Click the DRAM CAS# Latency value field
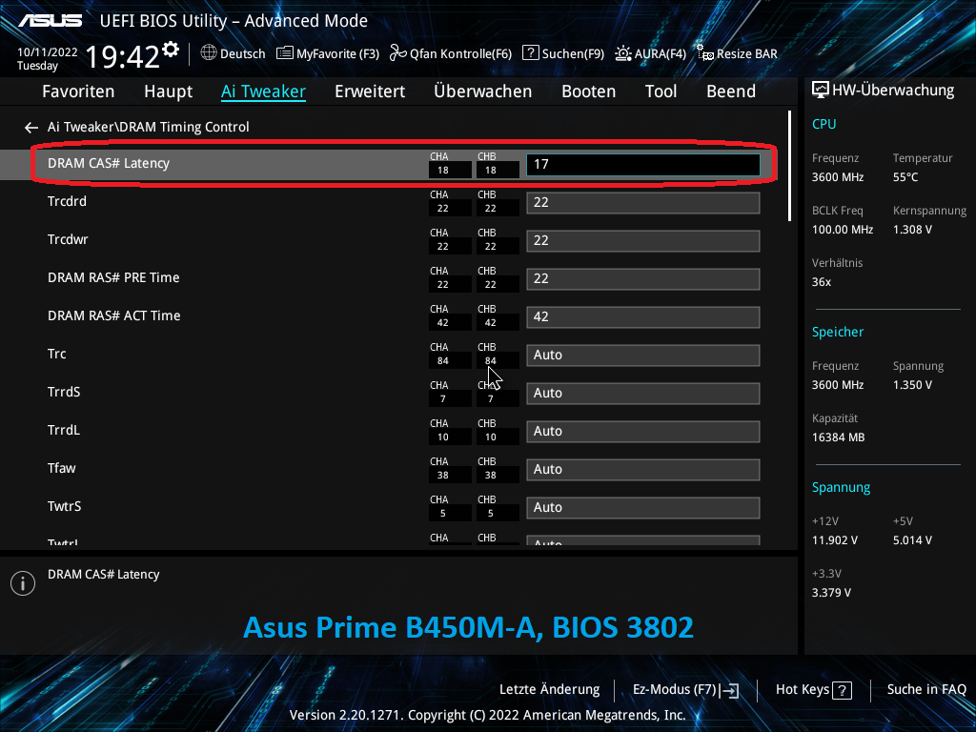This screenshot has width=976, height=732. click(643, 164)
